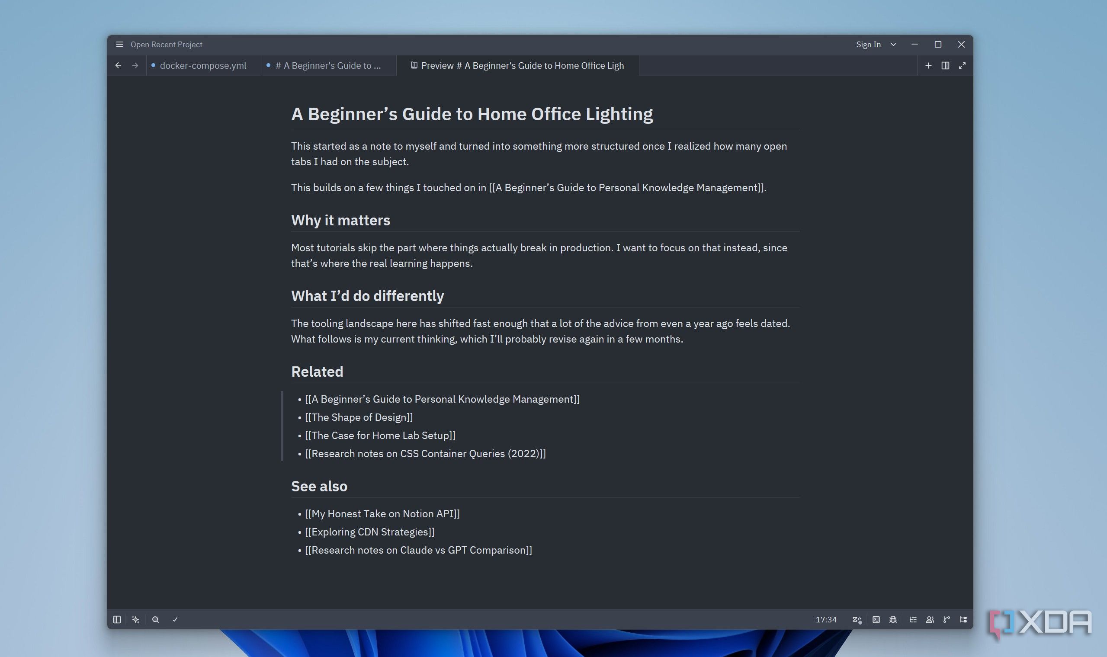Open project search magnifier in status bar
This screenshot has width=1107, height=657.
(x=155, y=619)
